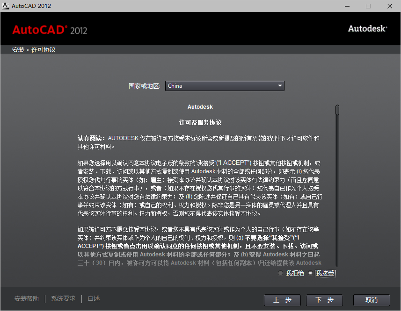The image size is (401, 311).
Task: Click the 取消 (Cancel) button
Action: pos(371,300)
